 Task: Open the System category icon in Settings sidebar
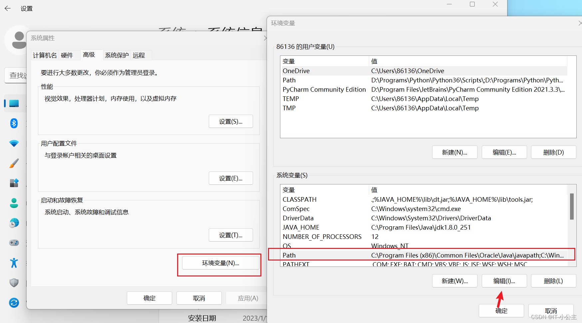(x=14, y=103)
